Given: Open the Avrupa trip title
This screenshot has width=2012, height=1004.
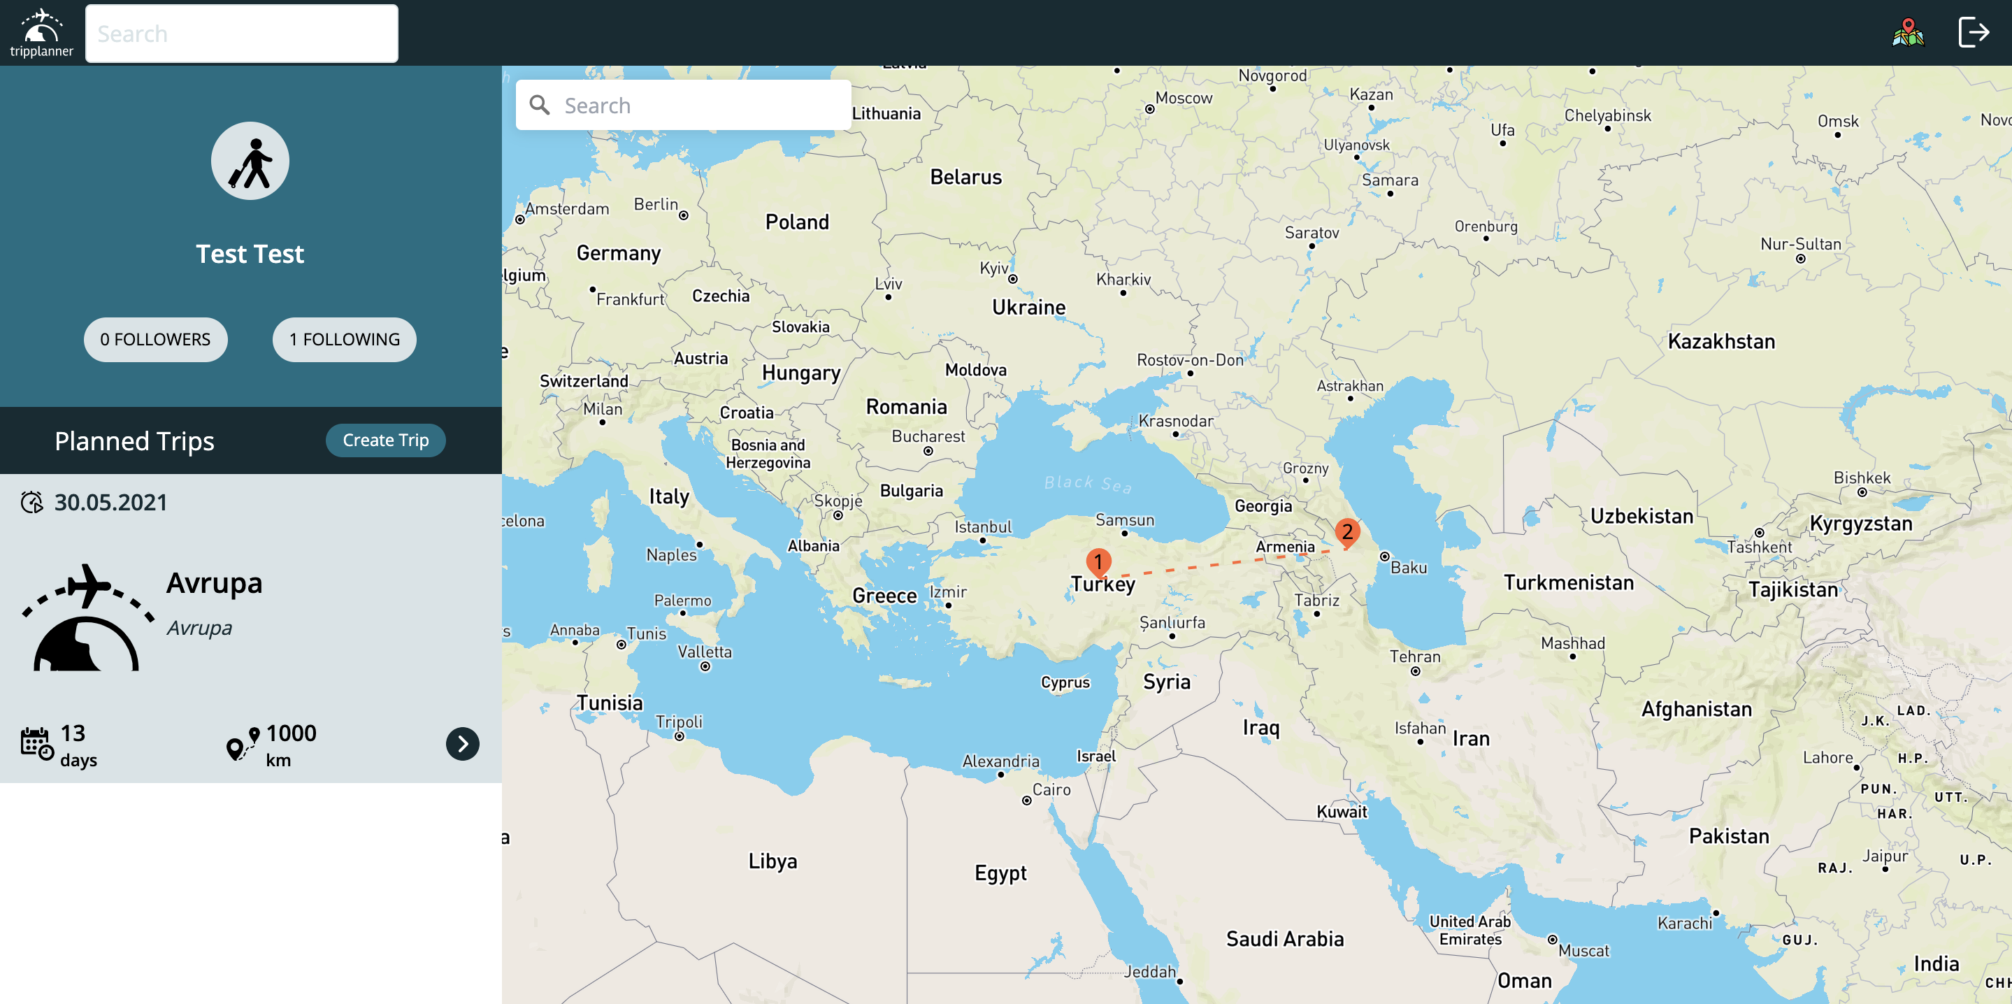Looking at the screenshot, I should 214,583.
